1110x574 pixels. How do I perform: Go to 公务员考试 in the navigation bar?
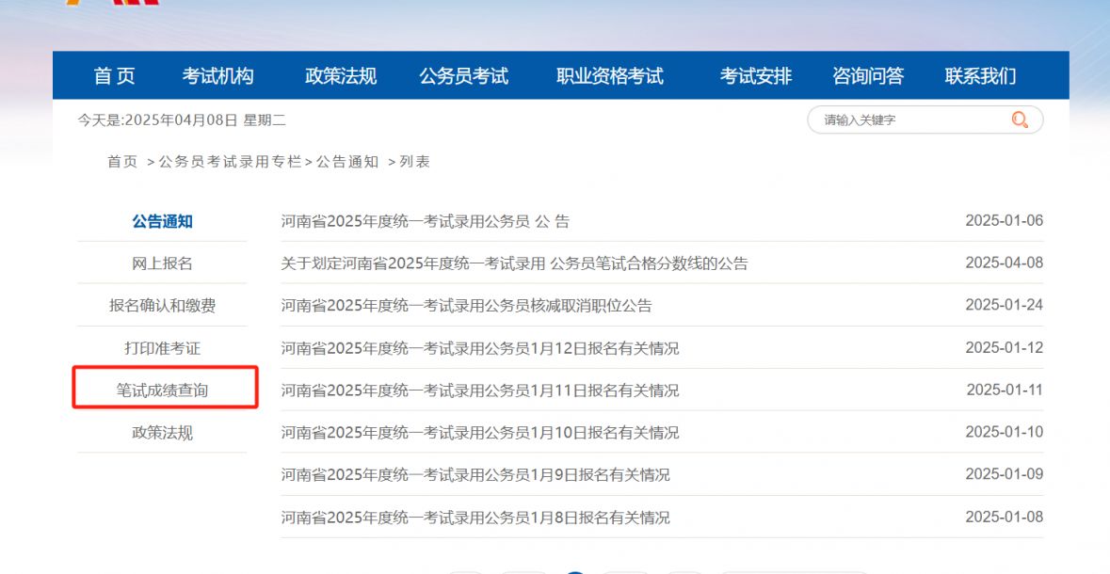click(x=463, y=76)
